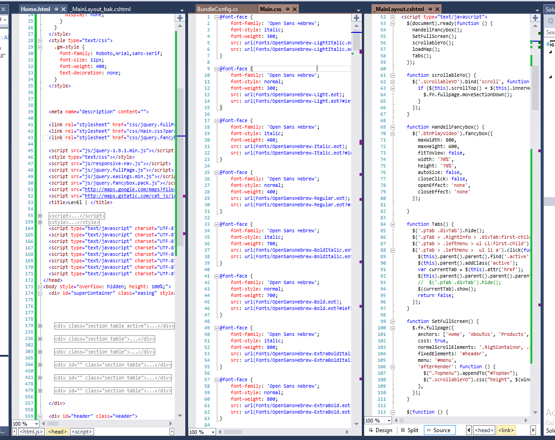Split the _MainLayout.cshtml editor window

535,18
